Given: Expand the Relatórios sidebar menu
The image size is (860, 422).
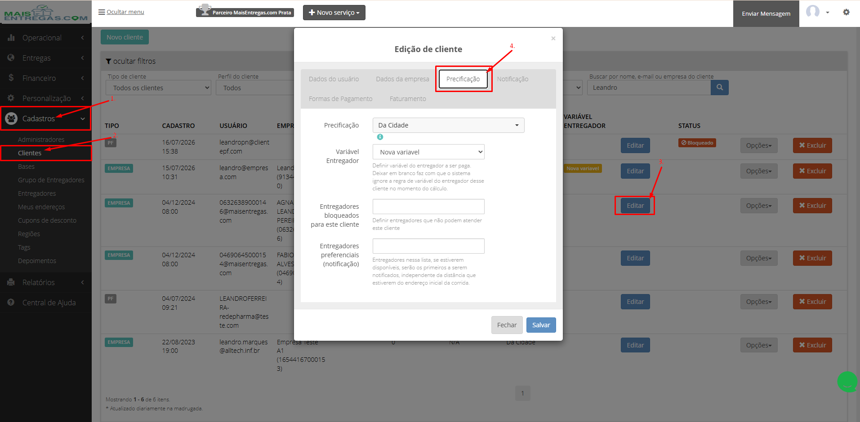Looking at the screenshot, I should (x=46, y=282).
